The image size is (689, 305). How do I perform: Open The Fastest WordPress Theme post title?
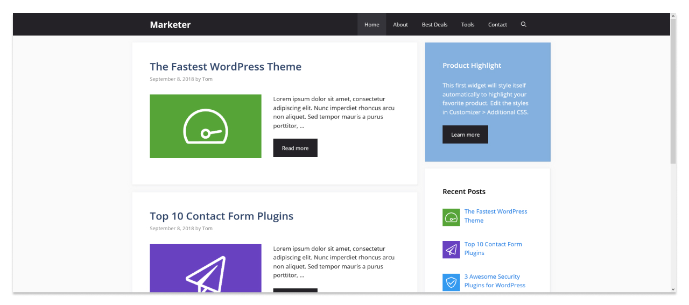pos(225,67)
